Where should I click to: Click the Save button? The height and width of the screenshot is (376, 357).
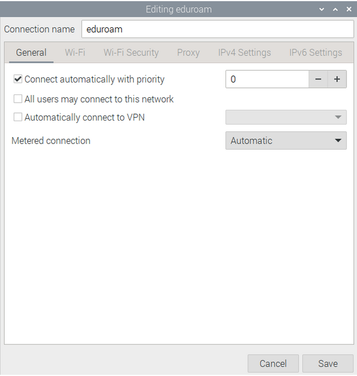pyautogui.click(x=328, y=364)
